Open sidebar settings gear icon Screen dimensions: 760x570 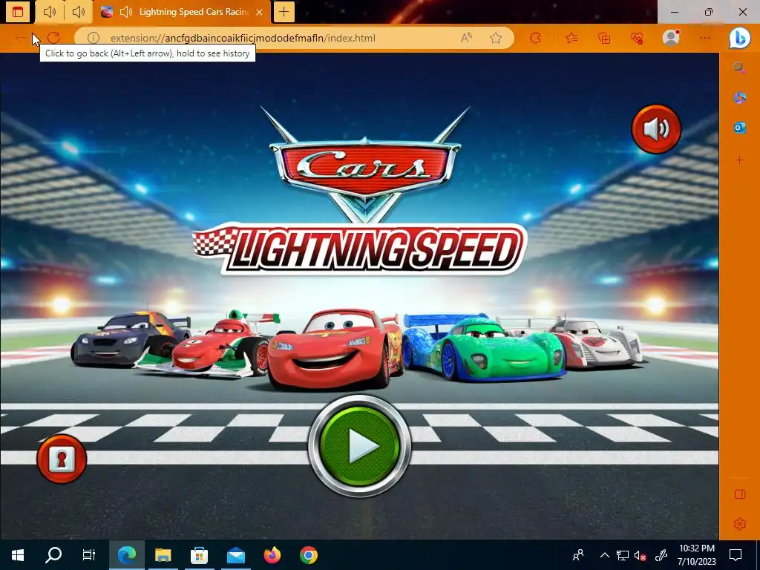[740, 524]
